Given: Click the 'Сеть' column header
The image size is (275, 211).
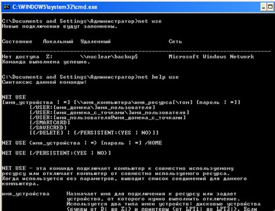Looking at the screenshot, I should (175, 42).
